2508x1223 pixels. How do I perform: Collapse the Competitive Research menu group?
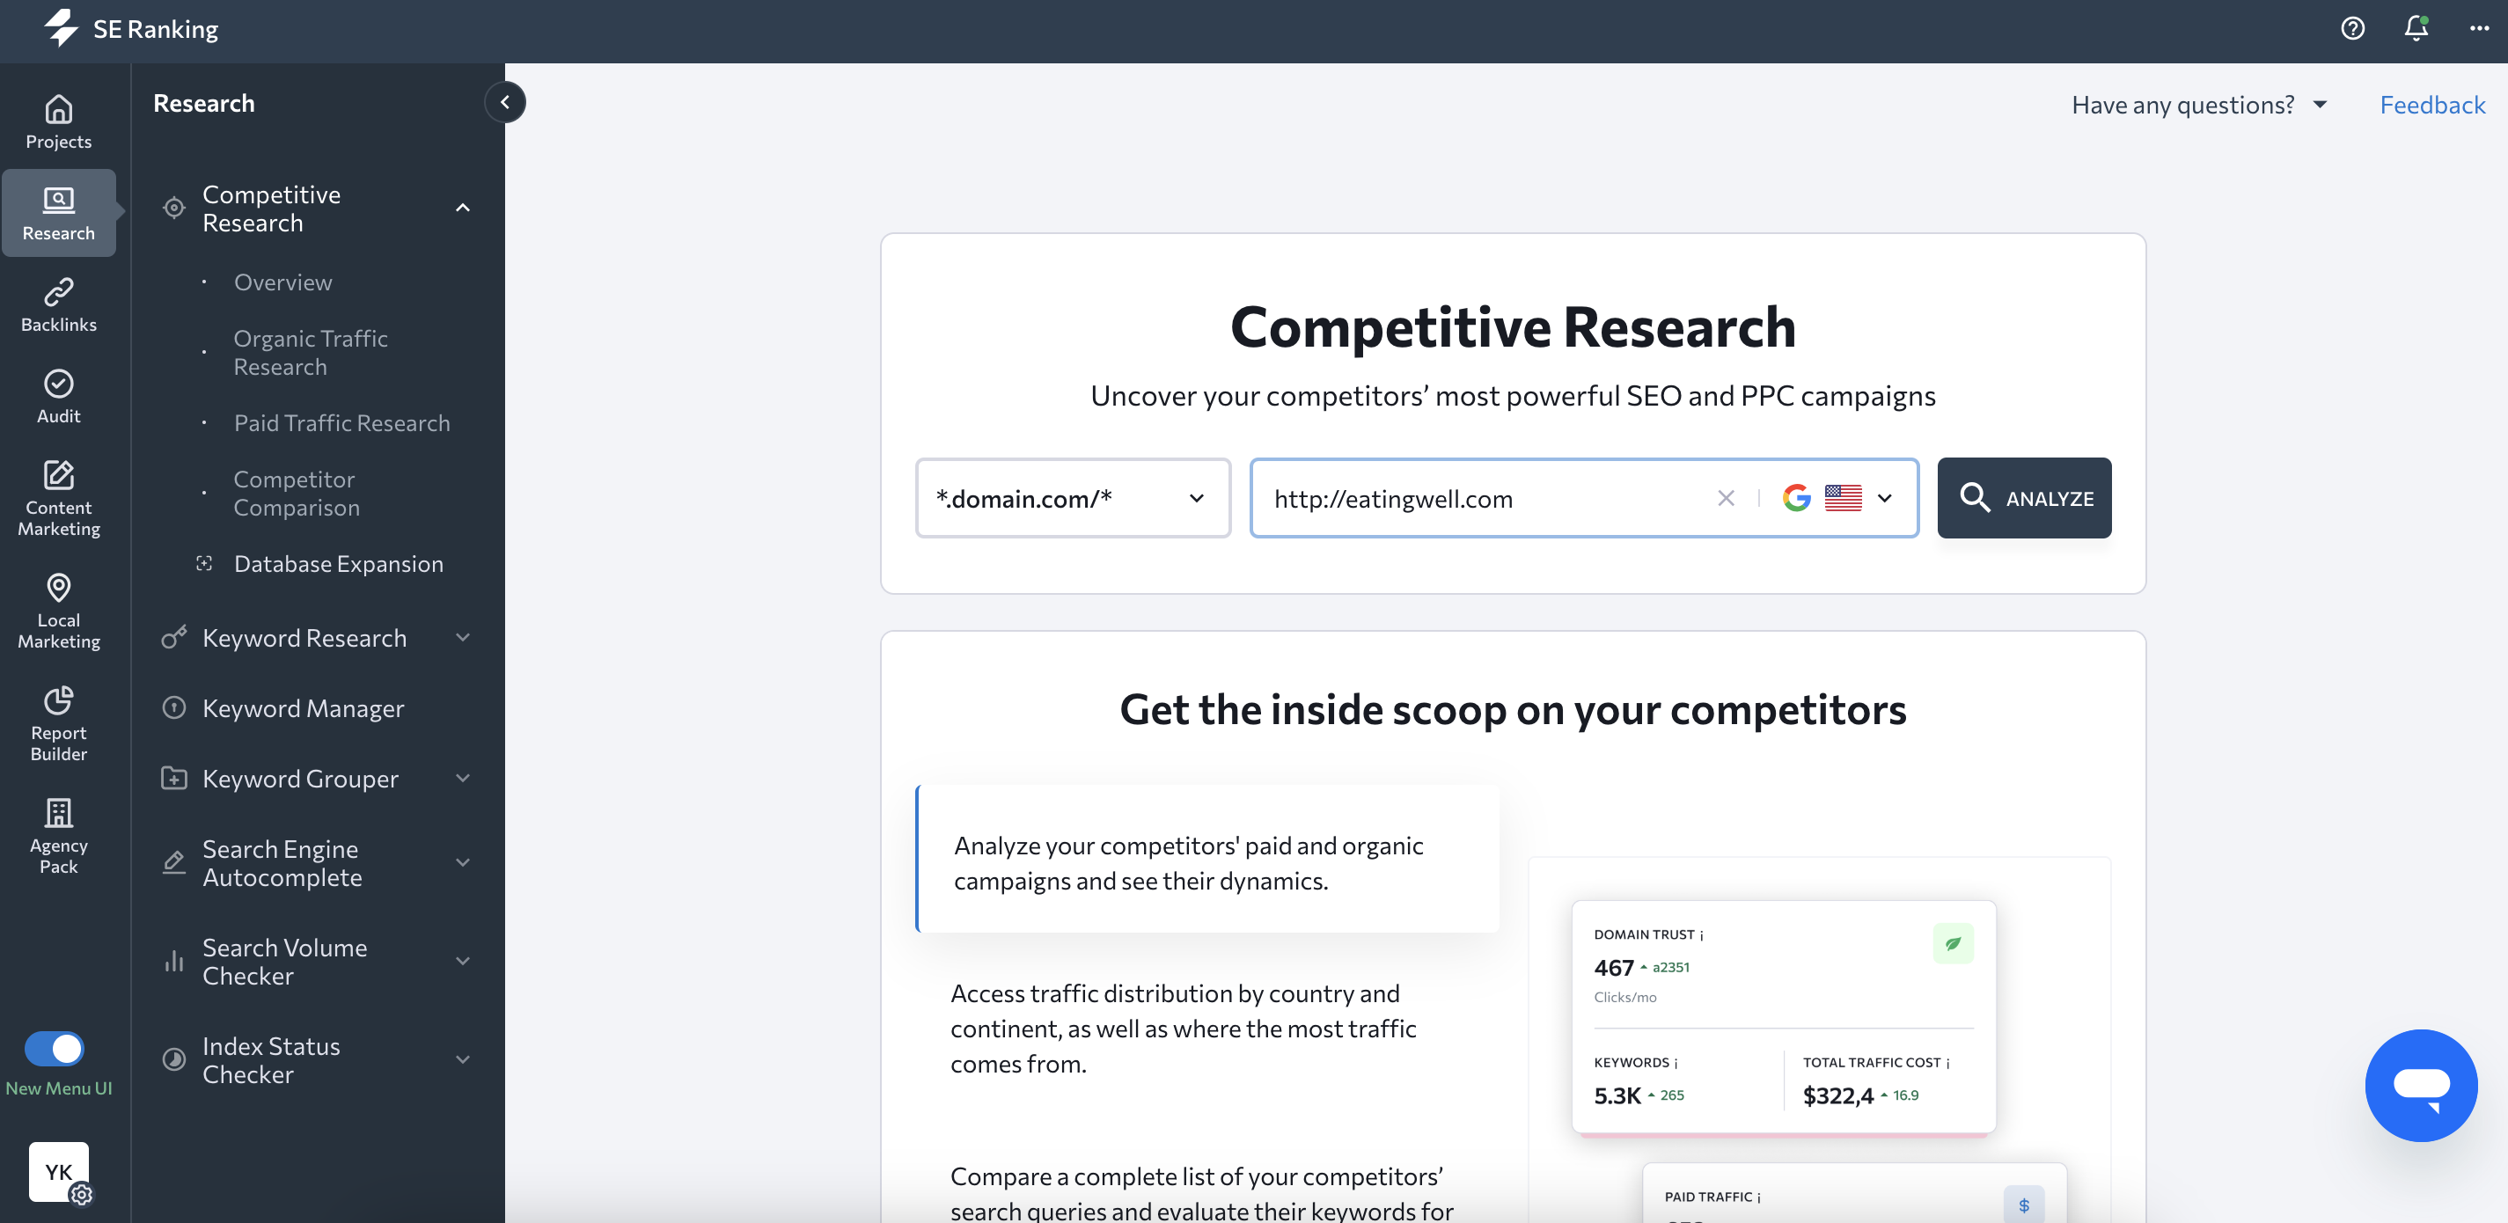(463, 208)
